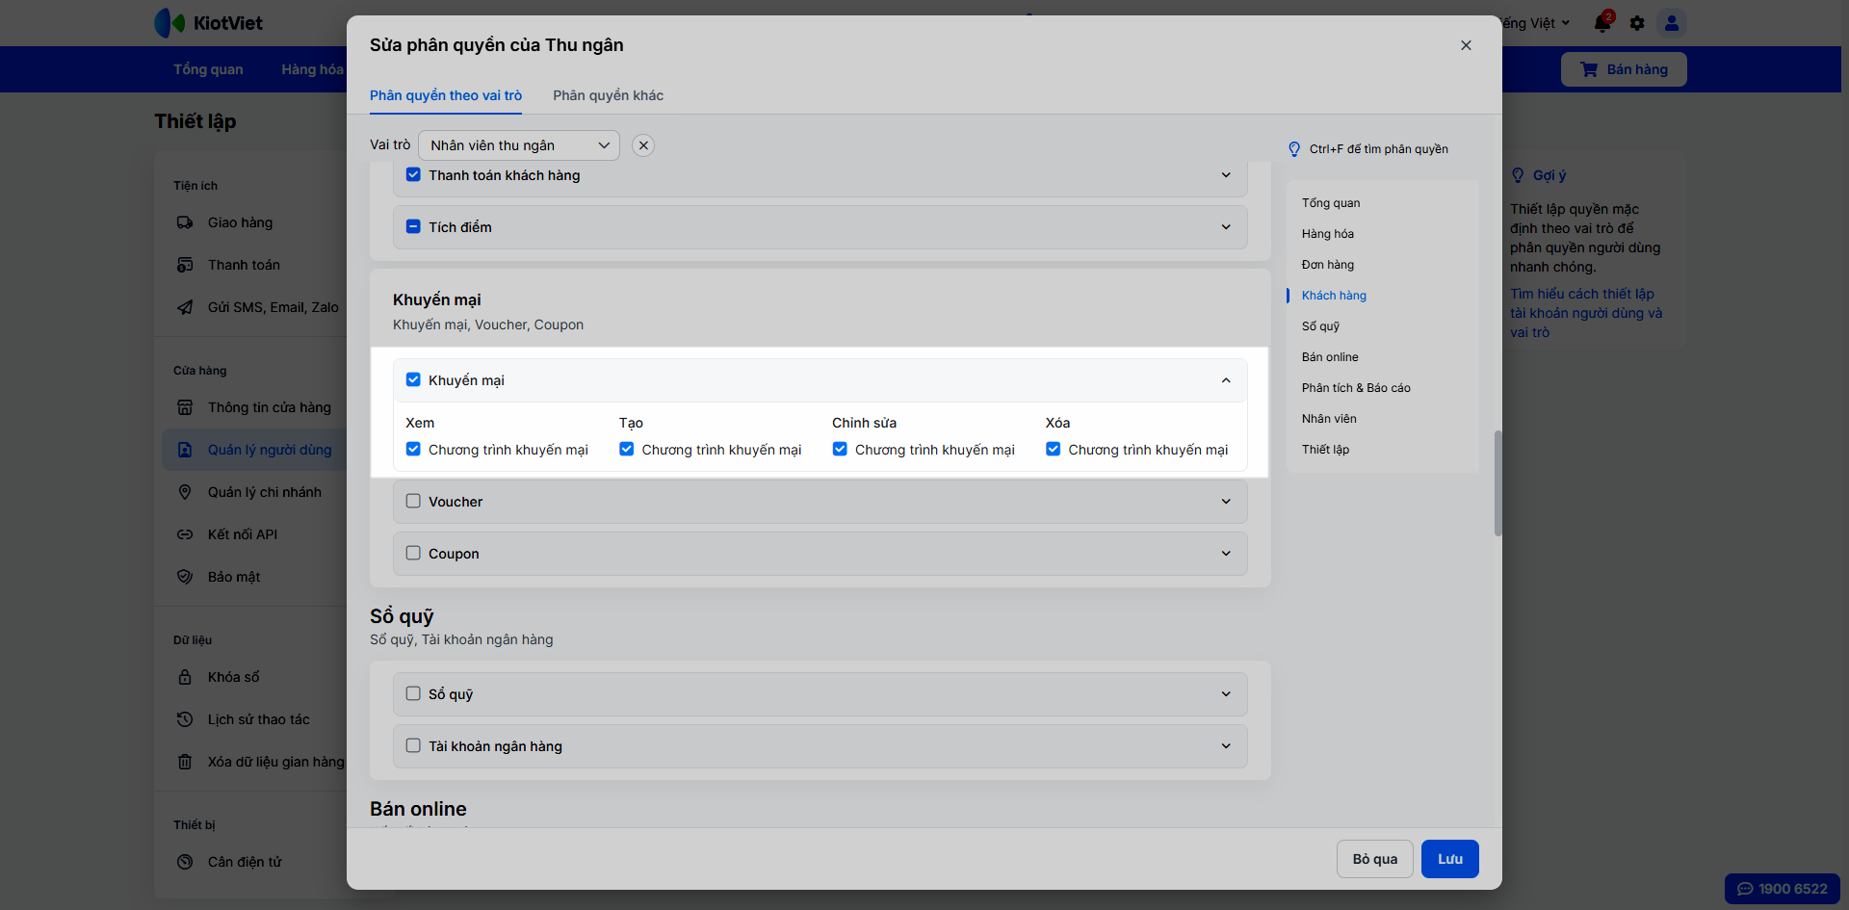1849x910 pixels.
Task: Click the user profile avatar icon
Action: [1672, 23]
